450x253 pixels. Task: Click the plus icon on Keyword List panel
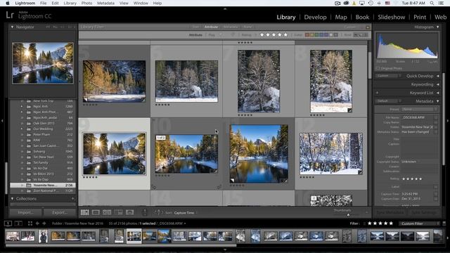click(377, 93)
